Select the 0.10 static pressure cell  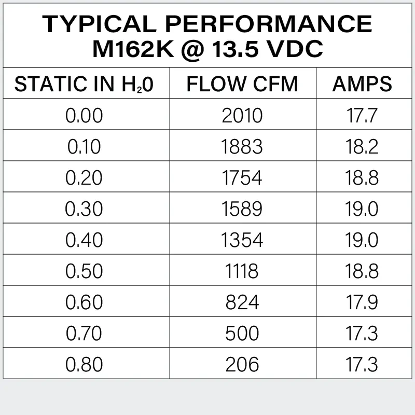(84, 146)
